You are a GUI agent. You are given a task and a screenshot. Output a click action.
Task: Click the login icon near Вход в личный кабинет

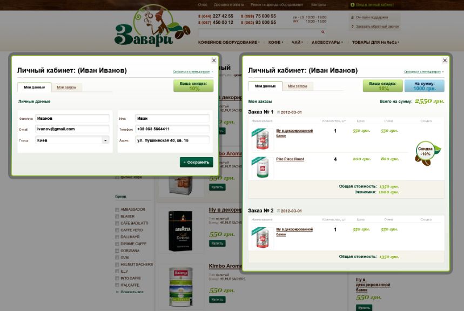click(352, 5)
